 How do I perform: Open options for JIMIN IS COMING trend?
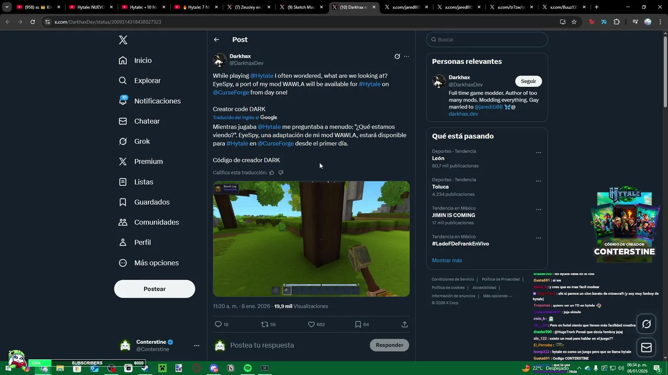point(539,209)
